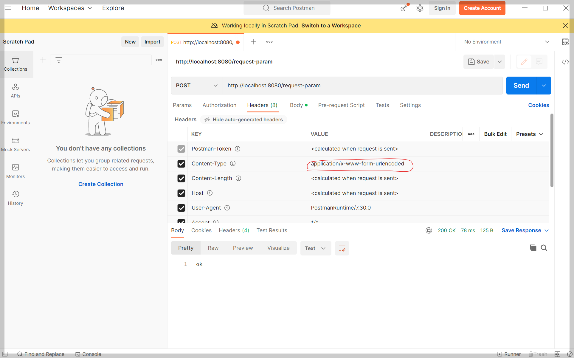This screenshot has width=574, height=358.
Task: Open the request Settings tab
Action: pos(410,105)
